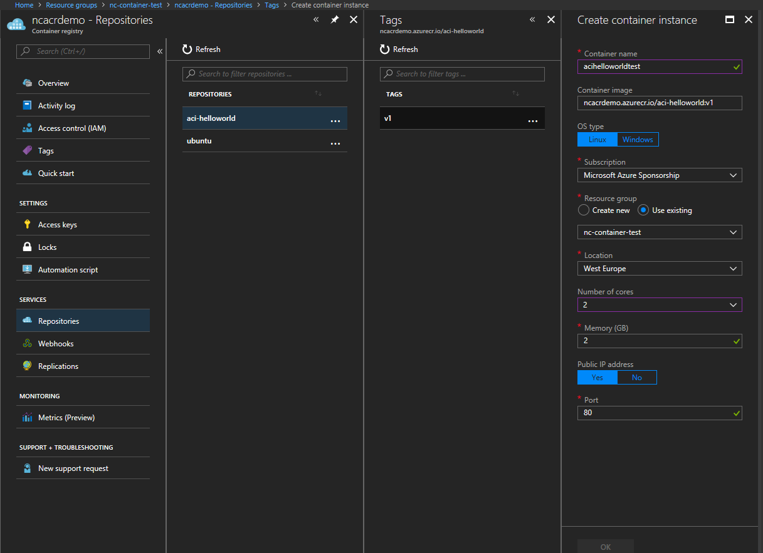
Task: Open the Location dropdown
Action: 660,269
